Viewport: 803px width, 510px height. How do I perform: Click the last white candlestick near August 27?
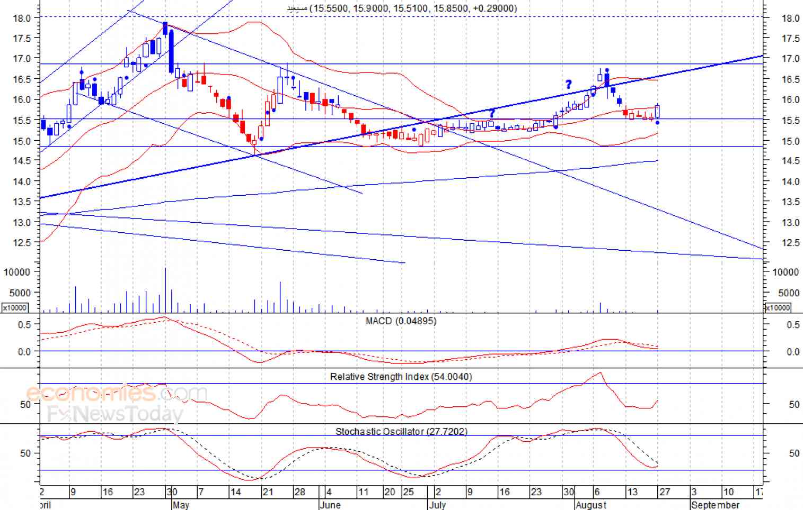tap(658, 111)
